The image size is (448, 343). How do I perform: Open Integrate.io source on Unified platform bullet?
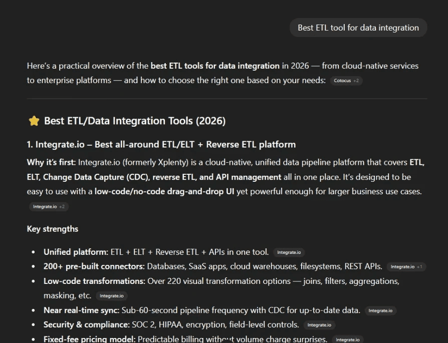(x=289, y=252)
